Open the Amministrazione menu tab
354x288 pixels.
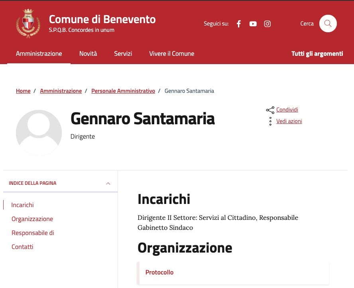point(39,54)
